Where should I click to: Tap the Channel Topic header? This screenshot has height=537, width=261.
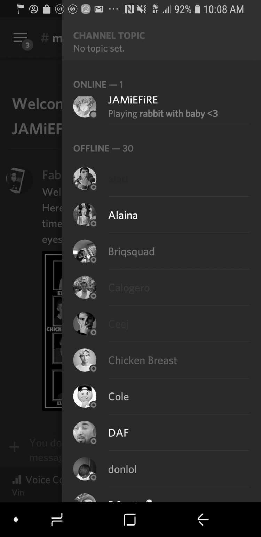109,36
